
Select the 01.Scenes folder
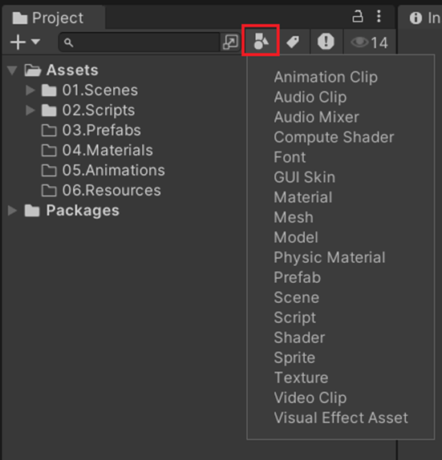tap(99, 90)
